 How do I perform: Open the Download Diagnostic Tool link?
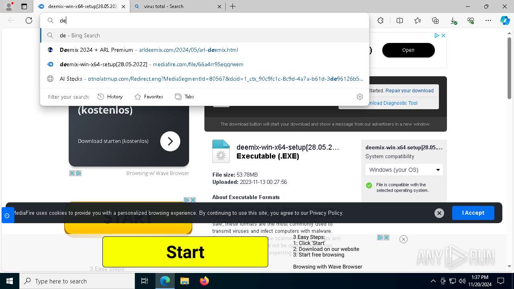(393, 103)
